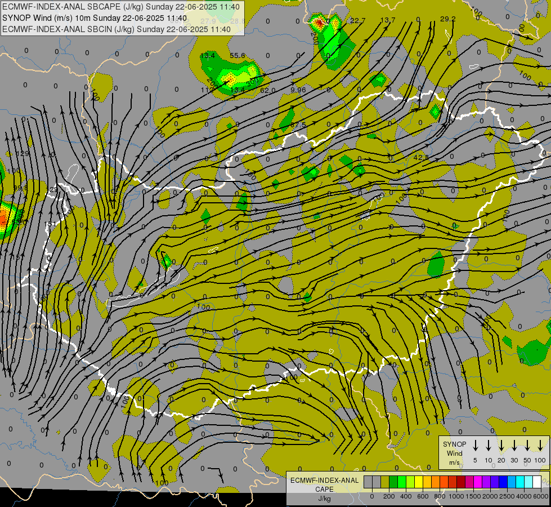551x507 pixels.
Task: Click the 'J/kg' unit label in the CAPE legend
Action: [325, 499]
